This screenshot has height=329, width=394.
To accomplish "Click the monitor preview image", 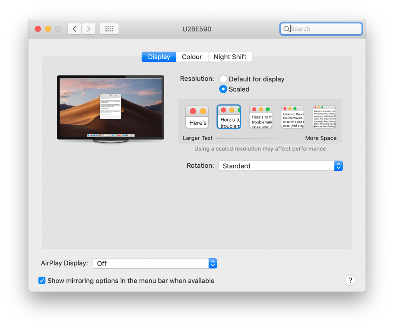I will [x=110, y=107].
